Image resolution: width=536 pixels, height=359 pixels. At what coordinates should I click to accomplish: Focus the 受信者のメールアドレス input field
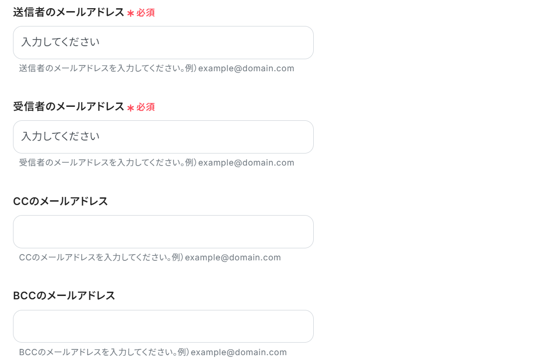click(x=163, y=137)
